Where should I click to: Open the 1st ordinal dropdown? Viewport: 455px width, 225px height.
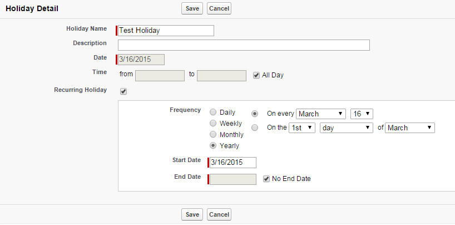[302, 128]
